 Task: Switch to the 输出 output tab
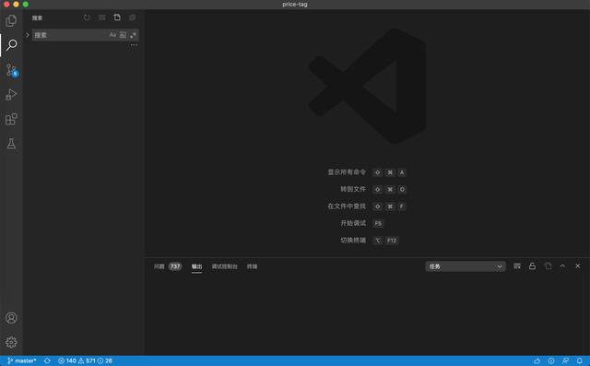click(196, 266)
